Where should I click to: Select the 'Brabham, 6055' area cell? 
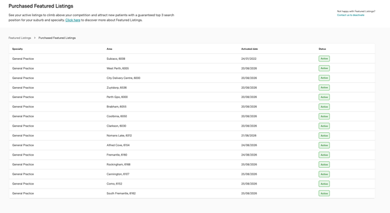tap(116, 107)
